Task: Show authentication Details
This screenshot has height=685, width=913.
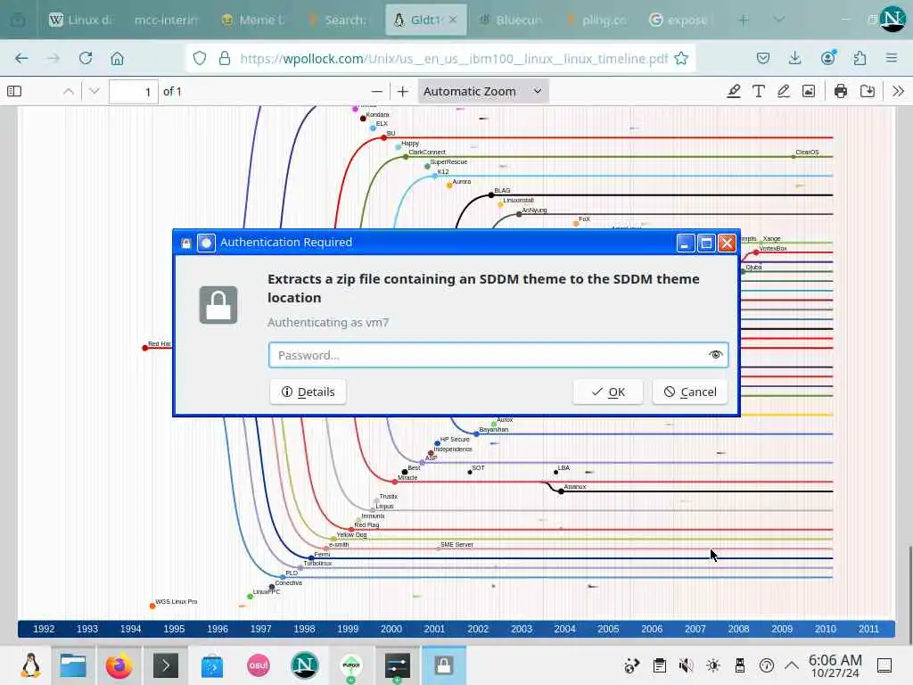Action: pos(308,392)
